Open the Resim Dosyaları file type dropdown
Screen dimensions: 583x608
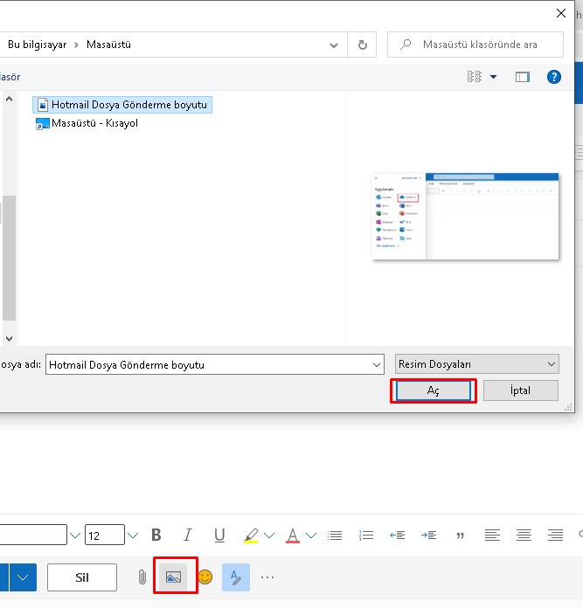[x=477, y=364]
